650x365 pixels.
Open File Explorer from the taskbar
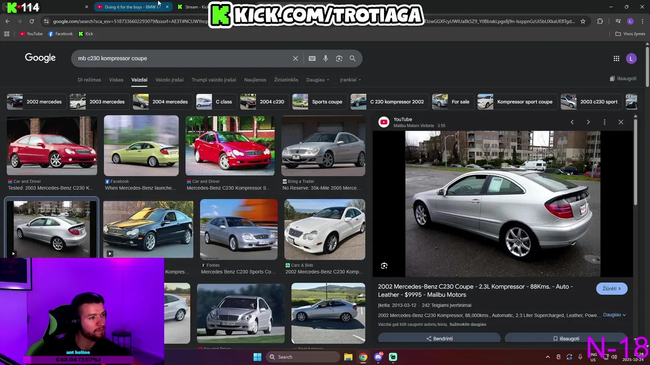pyautogui.click(x=348, y=357)
